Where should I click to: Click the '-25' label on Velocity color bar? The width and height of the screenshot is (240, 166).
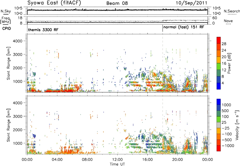coord(225,128)
